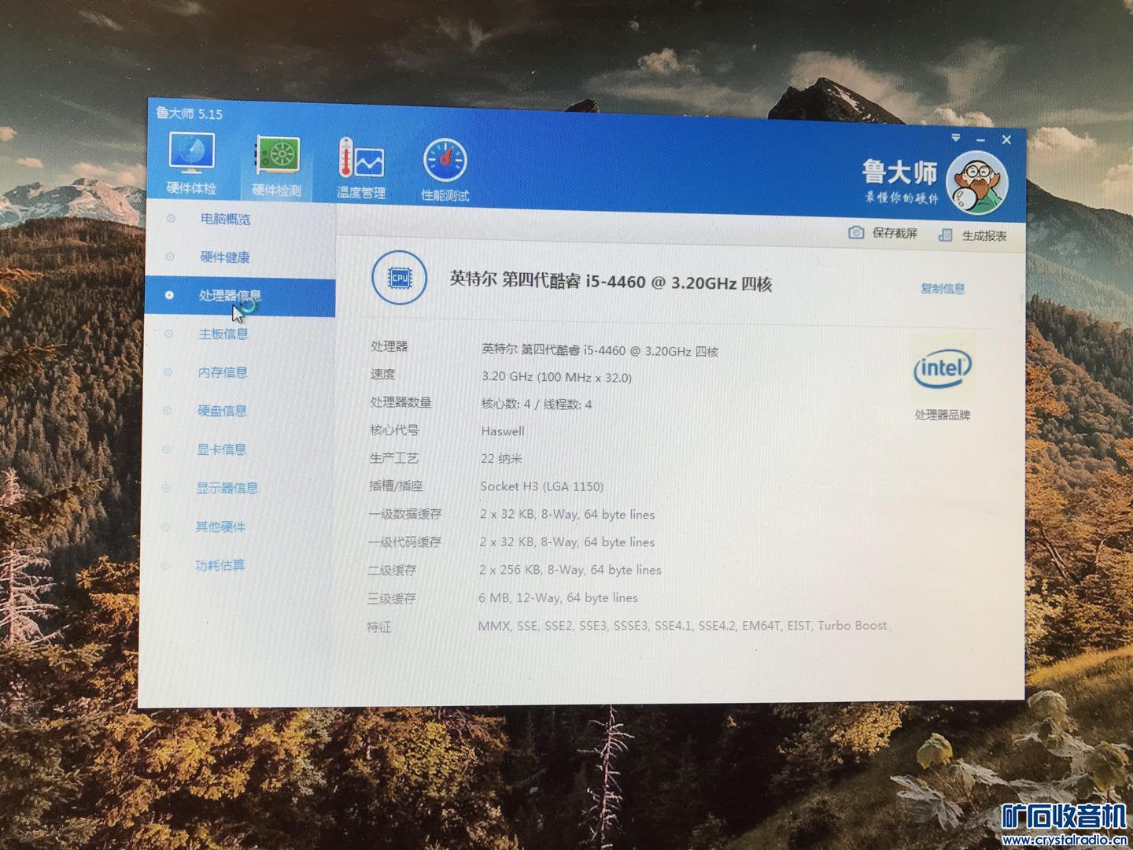Click the bullet icon beside 硬件健康
The height and width of the screenshot is (850, 1133).
coord(170,257)
